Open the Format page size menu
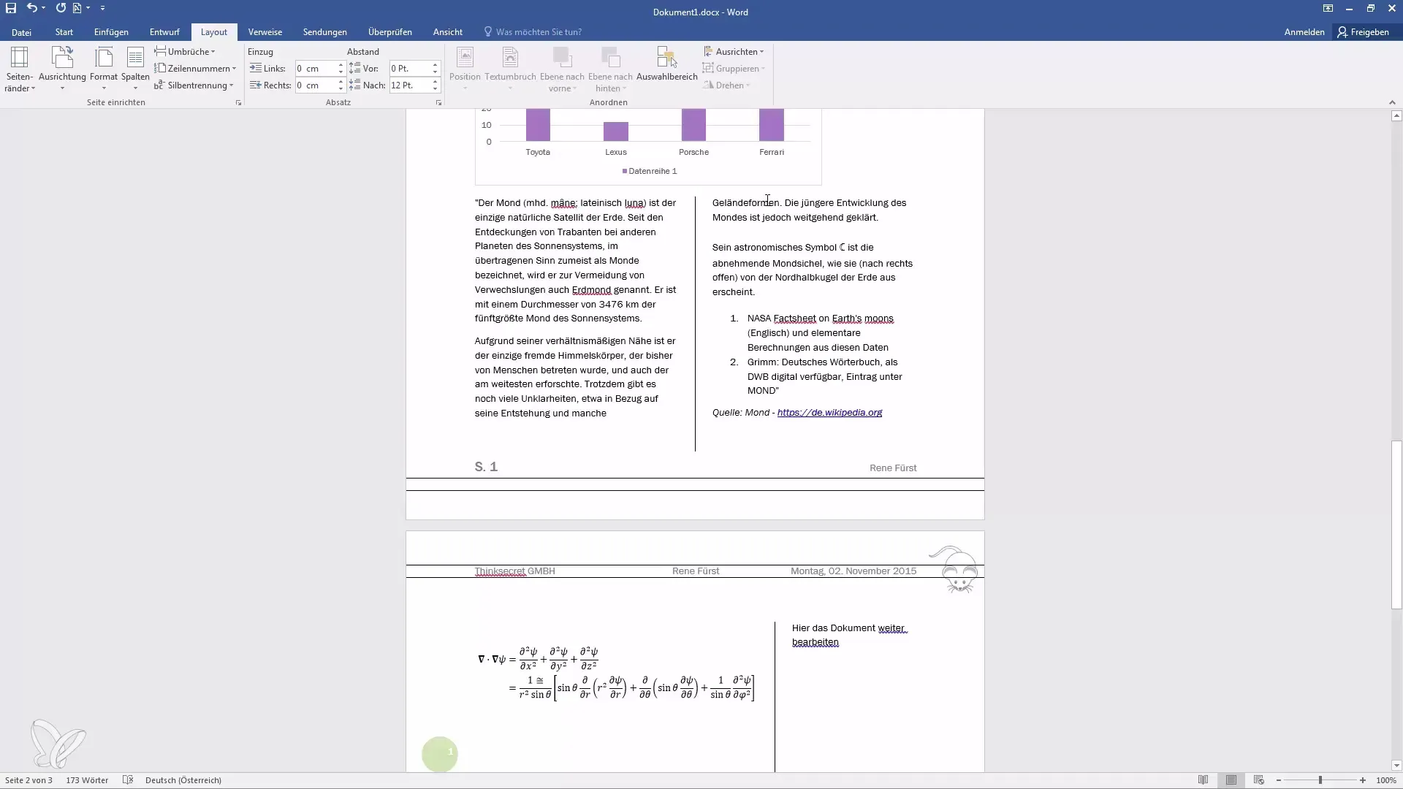Viewport: 1403px width, 789px height. [x=104, y=70]
